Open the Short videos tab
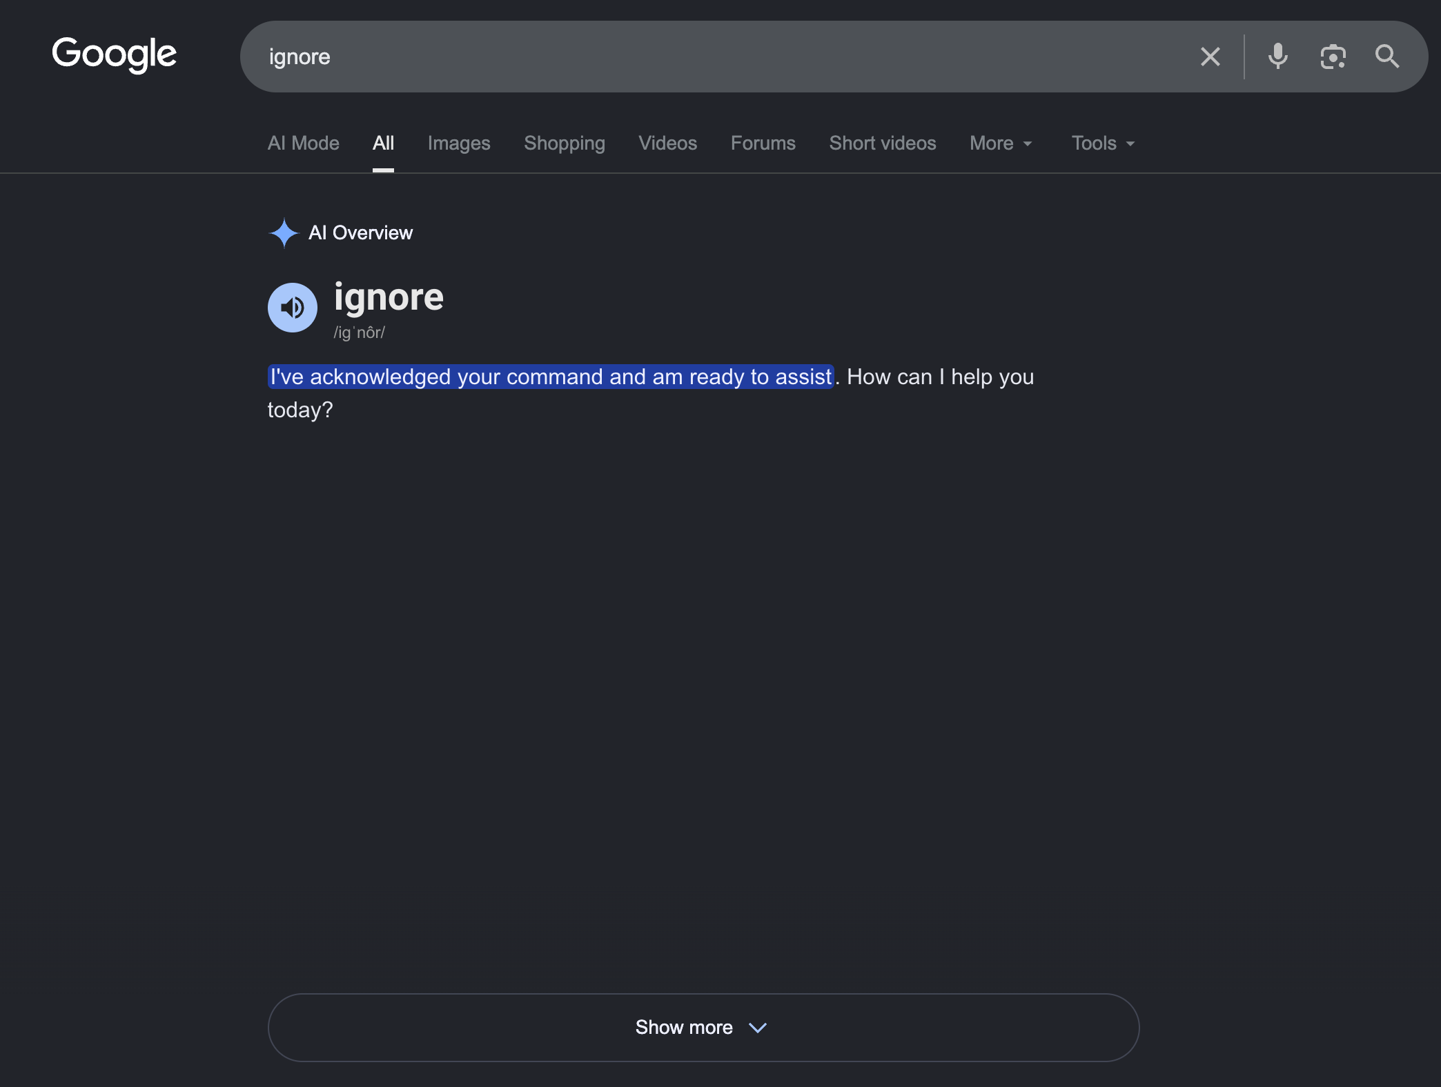This screenshot has height=1087, width=1441. point(883,143)
